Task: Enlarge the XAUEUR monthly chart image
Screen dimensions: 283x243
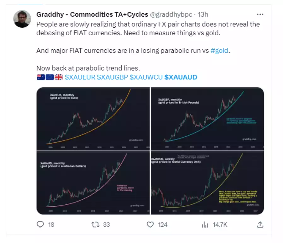Action: 93,119
